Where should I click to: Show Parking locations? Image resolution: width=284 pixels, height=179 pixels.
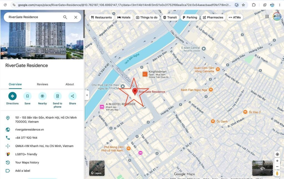pos(190,17)
